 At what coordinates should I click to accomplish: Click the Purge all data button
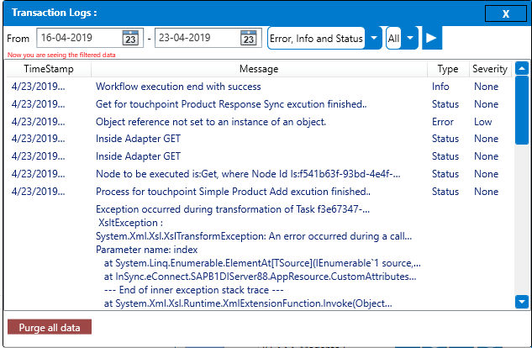pyautogui.click(x=50, y=327)
